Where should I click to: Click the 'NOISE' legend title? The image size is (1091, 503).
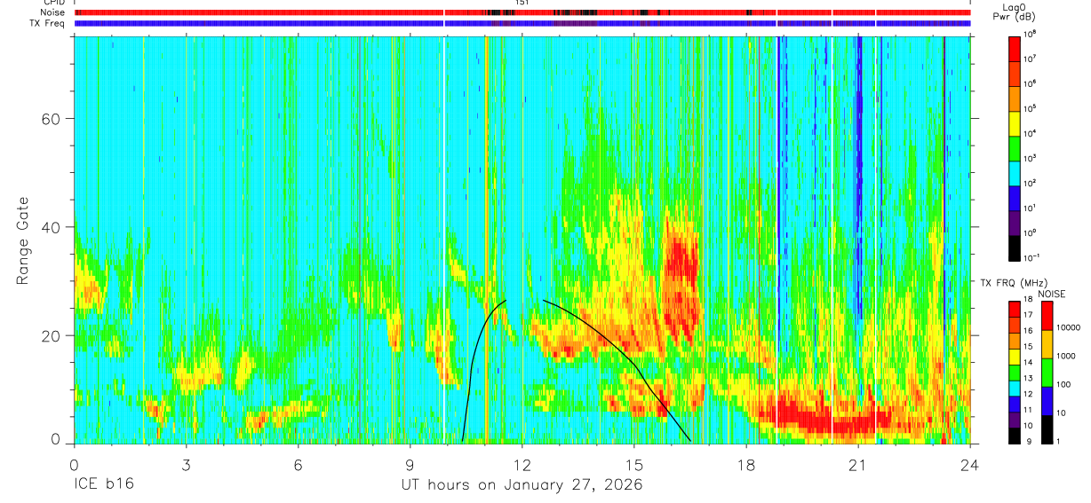[1050, 293]
